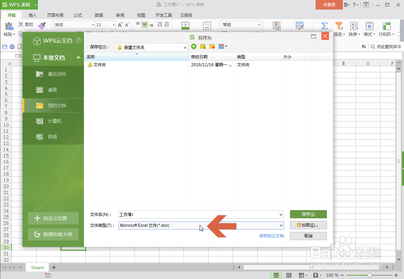Click zoom in plus button
Viewport: 404px width, 279px height.
point(396,275)
